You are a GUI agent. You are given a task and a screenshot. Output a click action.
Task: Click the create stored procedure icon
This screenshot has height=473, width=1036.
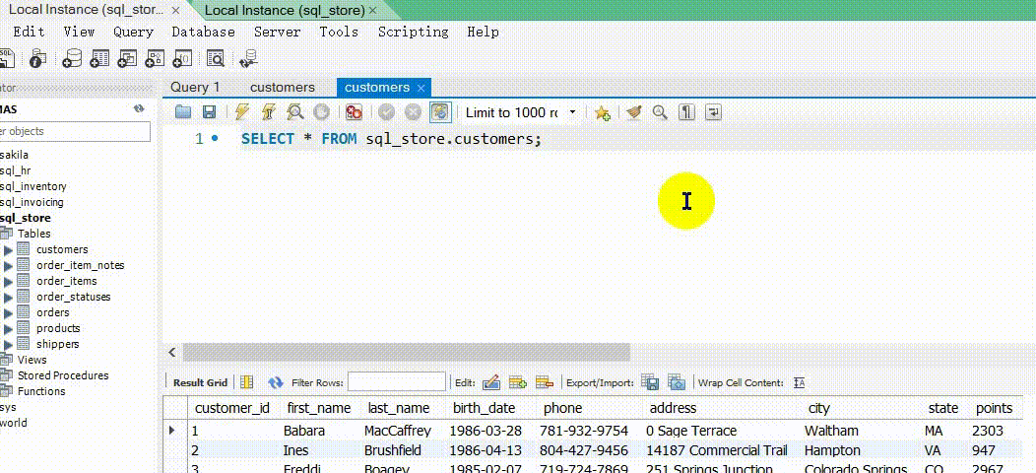coord(155,59)
